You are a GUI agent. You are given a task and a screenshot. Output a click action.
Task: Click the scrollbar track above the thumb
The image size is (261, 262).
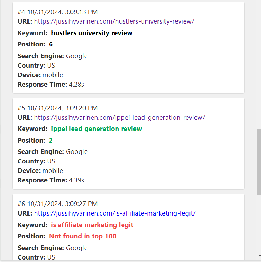click(x=259, y=65)
